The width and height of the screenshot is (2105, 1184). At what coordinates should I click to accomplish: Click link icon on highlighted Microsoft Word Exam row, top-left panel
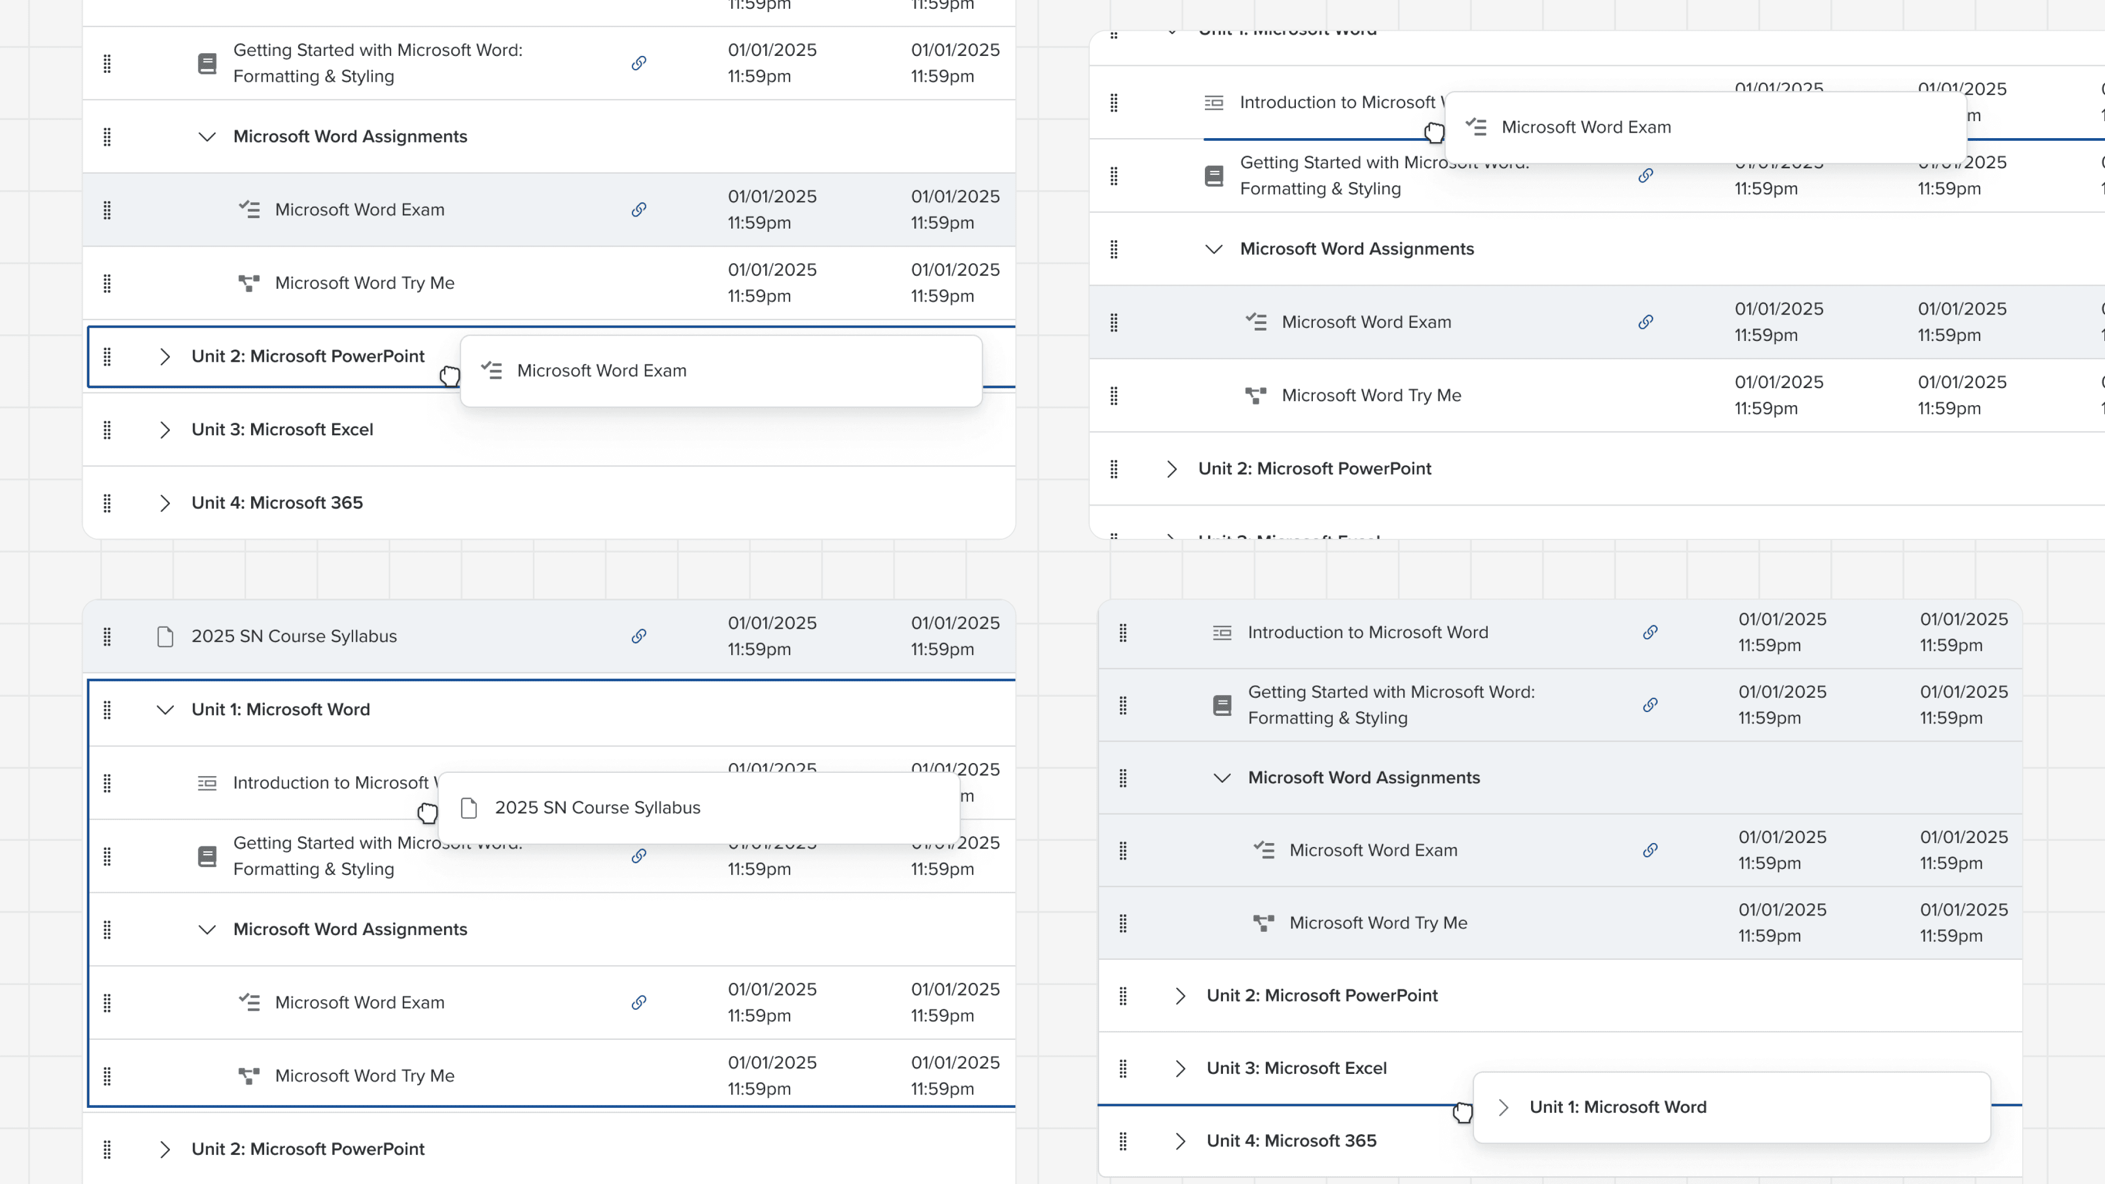[639, 210]
